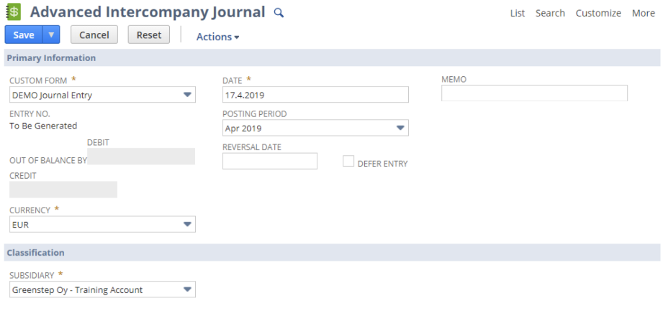Viewport: 668px width, 311px height.
Task: Open the Actions menu
Action: click(x=217, y=37)
